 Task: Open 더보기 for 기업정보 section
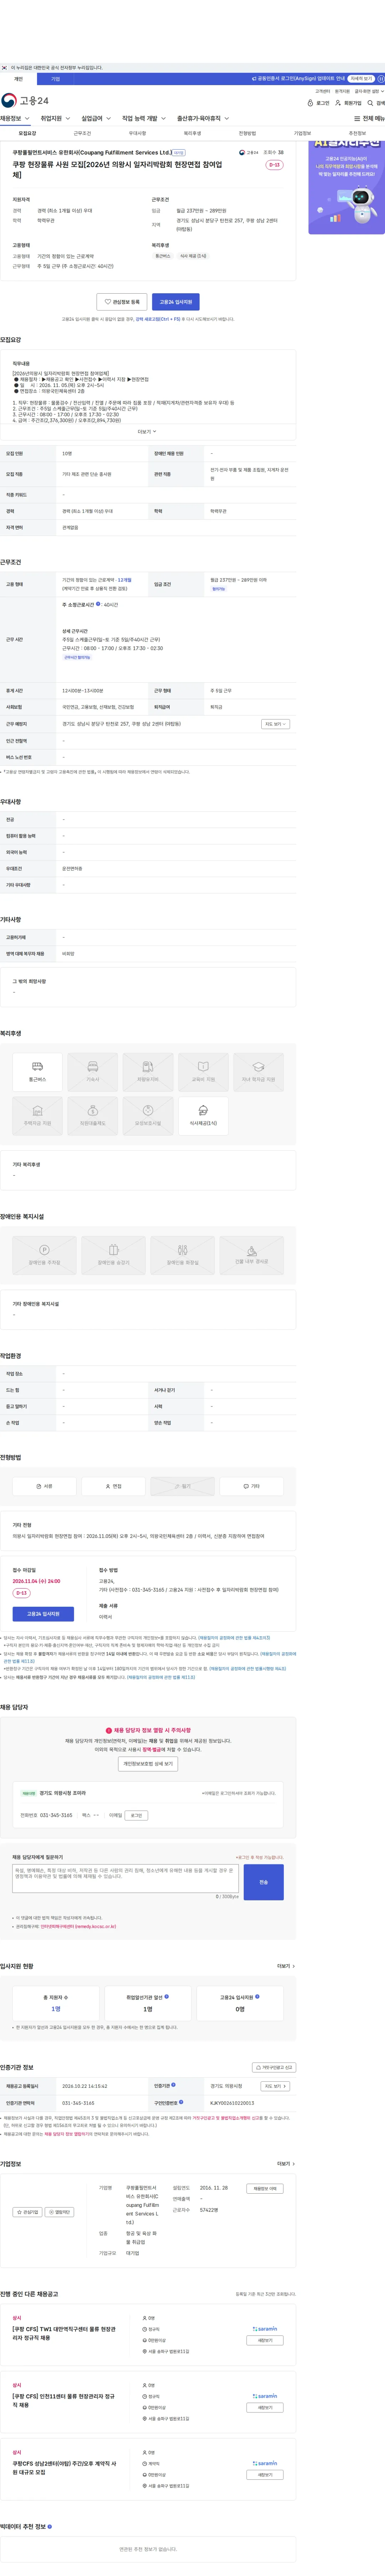286,2164
